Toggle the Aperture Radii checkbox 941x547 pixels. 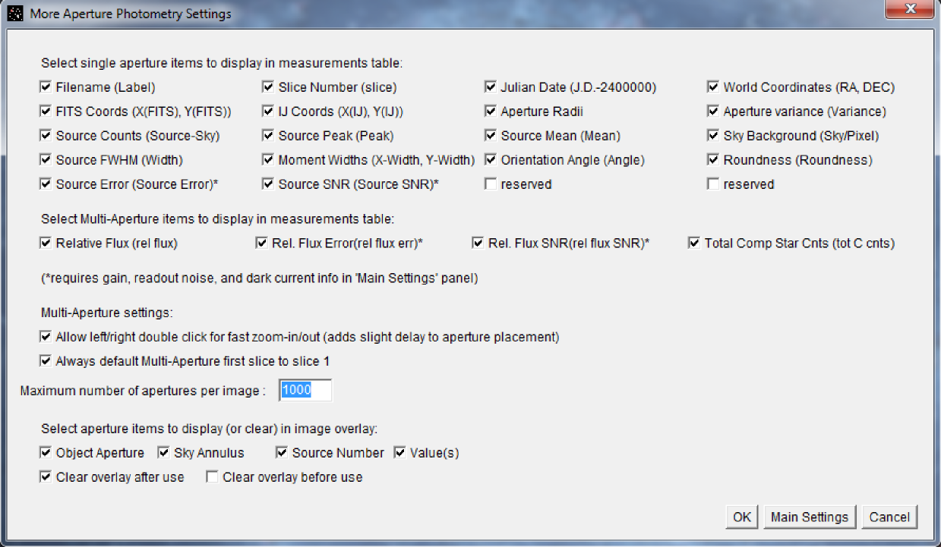(x=491, y=112)
